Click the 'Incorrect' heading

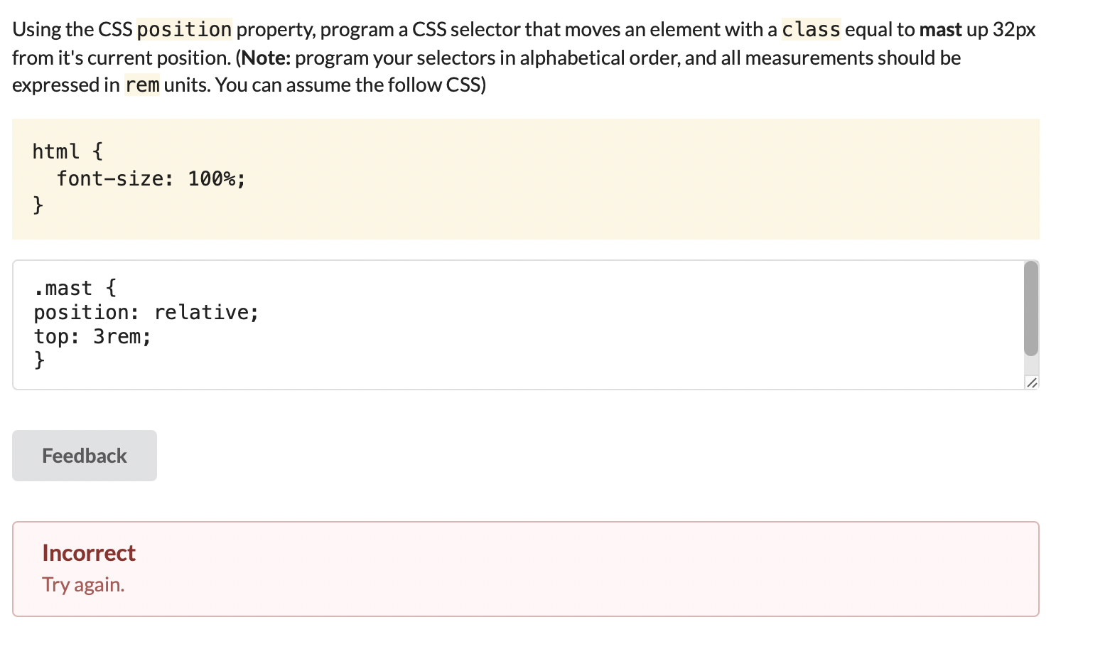pos(88,552)
